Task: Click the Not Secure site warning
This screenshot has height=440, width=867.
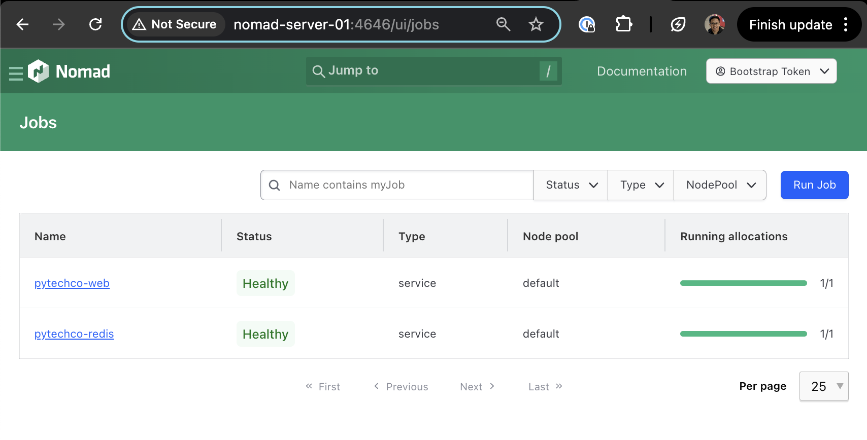Action: [x=175, y=24]
